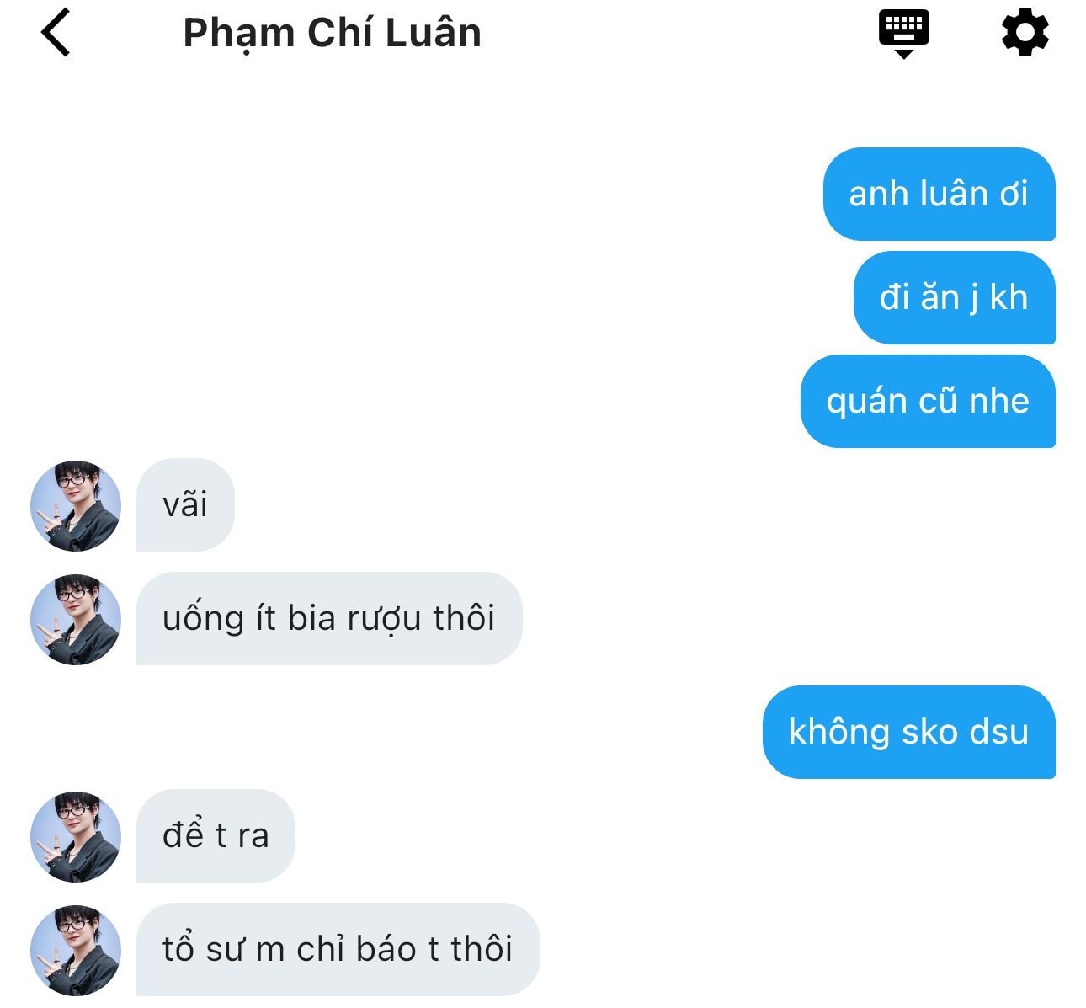Image resolution: width=1086 pixels, height=1008 pixels.
Task: Click the word 'Luân' in the header
Action: 434,33
